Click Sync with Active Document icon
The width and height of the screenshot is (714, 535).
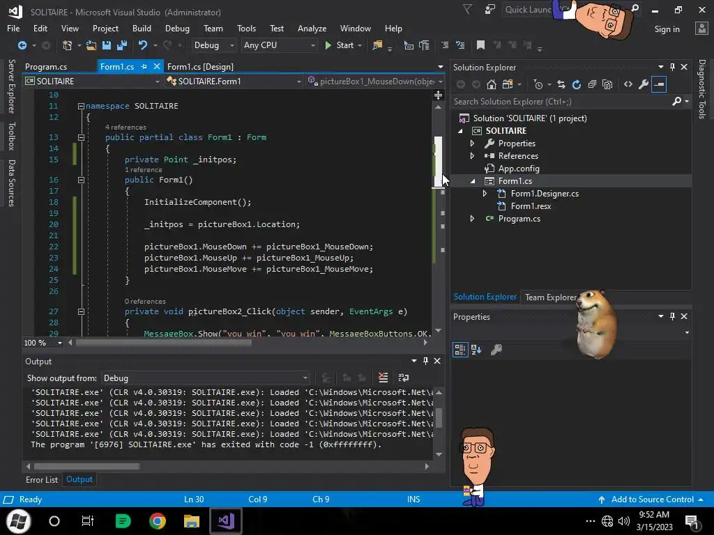pyautogui.click(x=561, y=84)
